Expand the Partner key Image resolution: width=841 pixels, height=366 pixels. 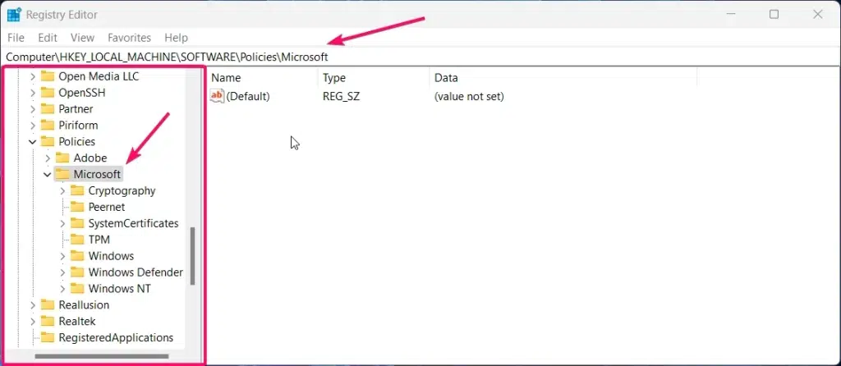click(33, 109)
